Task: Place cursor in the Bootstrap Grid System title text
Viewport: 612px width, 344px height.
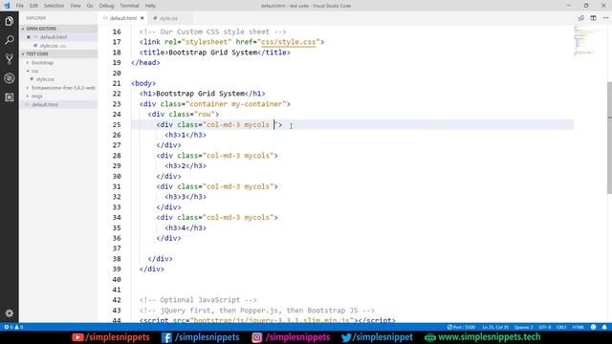Action: 212,53
